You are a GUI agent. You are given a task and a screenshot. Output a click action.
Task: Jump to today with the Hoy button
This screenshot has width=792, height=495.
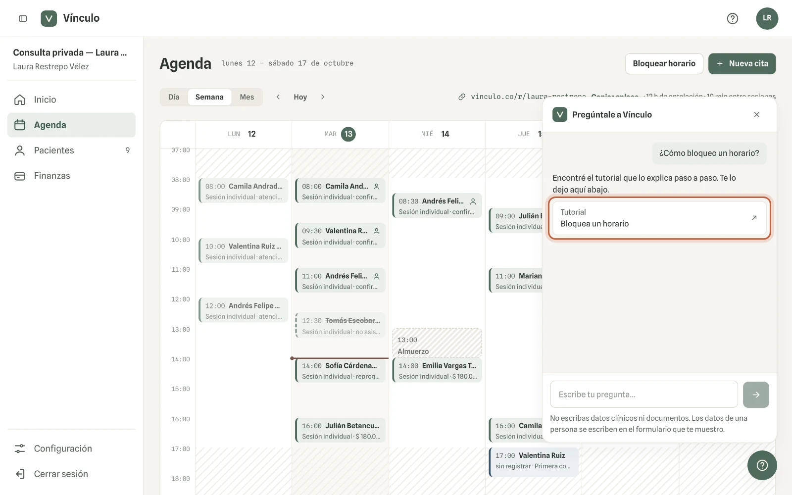point(300,97)
